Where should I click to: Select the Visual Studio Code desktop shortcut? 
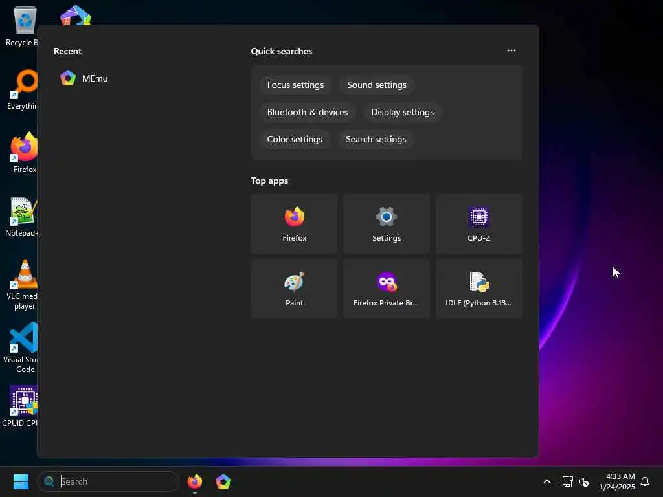coord(21,348)
